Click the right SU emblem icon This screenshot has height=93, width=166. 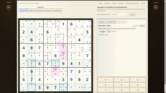click(x=156, y=7)
